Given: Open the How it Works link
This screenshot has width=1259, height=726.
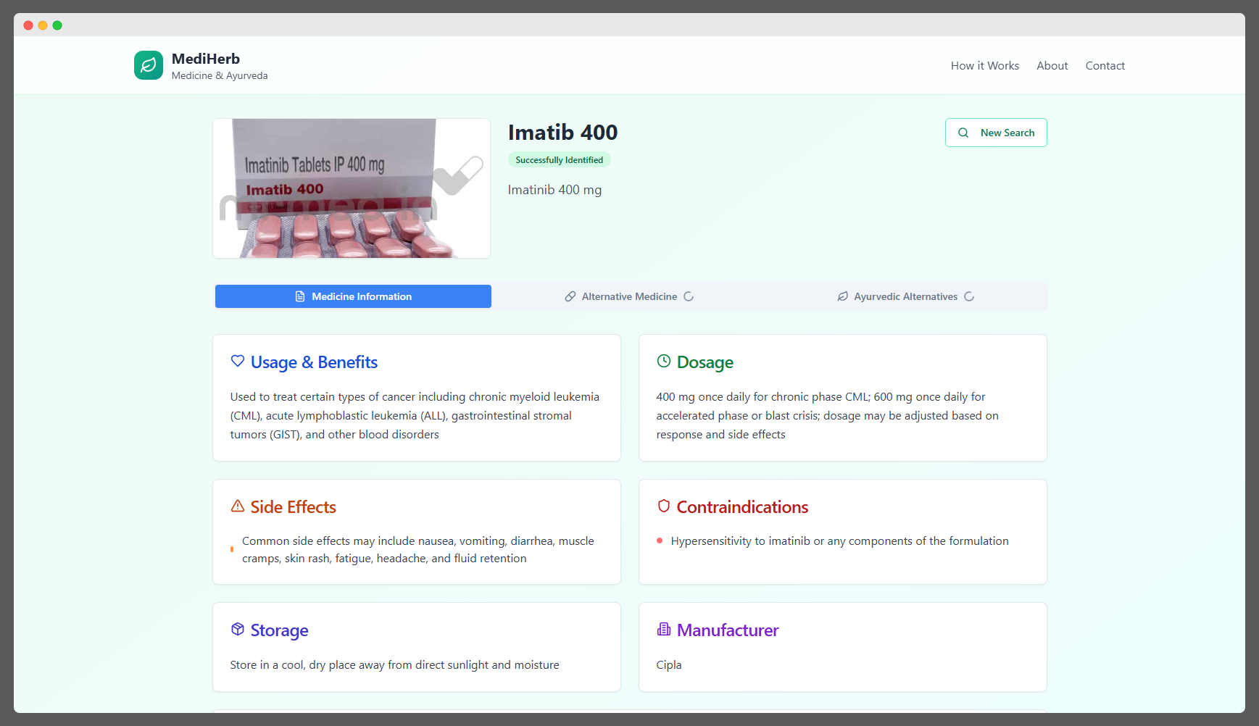Looking at the screenshot, I should pyautogui.click(x=985, y=65).
